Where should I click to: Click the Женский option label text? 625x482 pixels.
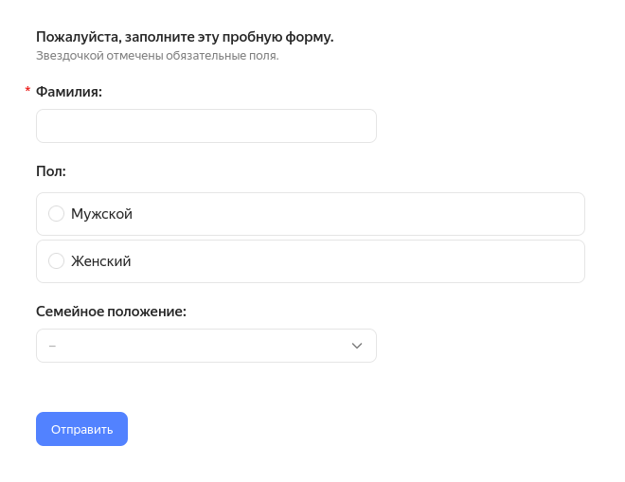point(100,261)
